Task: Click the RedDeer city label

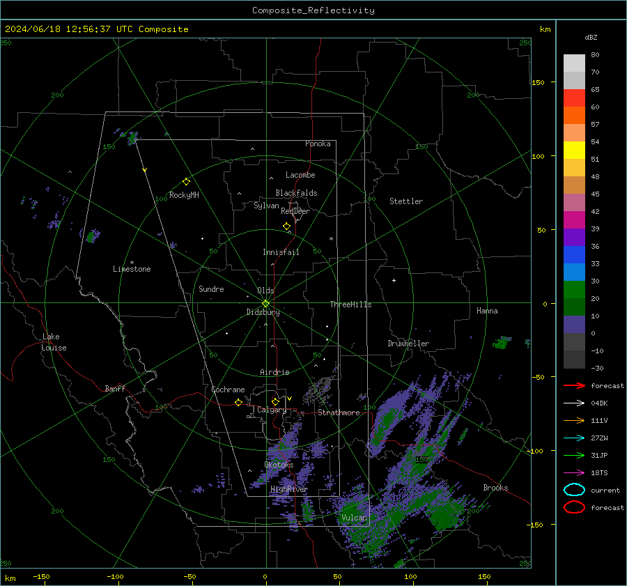Action: pos(295,211)
